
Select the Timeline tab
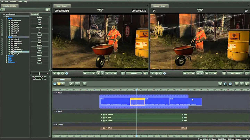pyautogui.click(x=62, y=80)
